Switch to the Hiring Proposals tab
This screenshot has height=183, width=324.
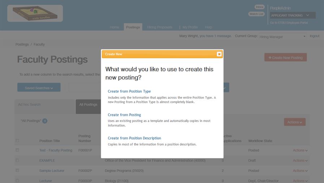tap(159, 27)
